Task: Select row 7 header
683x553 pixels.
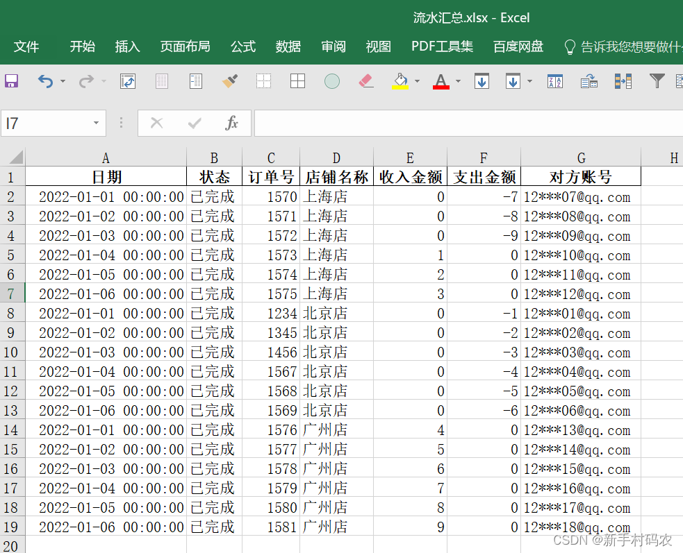Action: point(12,294)
